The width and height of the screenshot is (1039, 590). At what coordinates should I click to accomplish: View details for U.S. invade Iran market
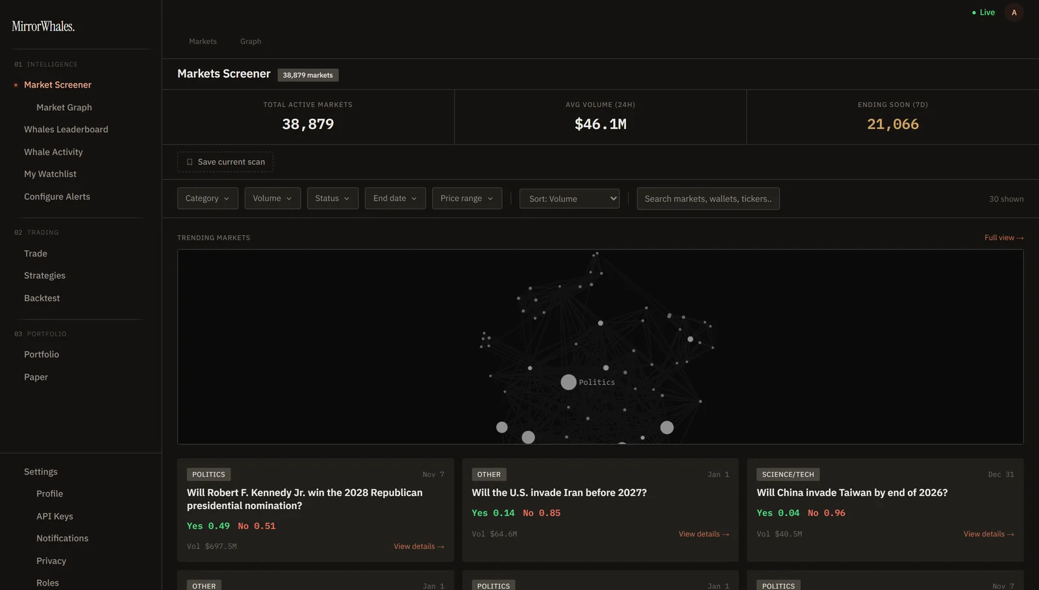point(704,534)
